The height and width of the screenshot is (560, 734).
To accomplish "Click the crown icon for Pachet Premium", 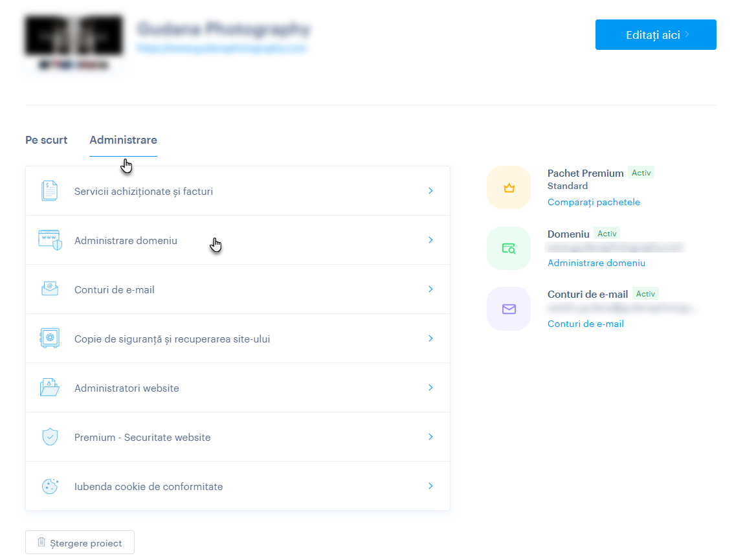I will pos(509,188).
